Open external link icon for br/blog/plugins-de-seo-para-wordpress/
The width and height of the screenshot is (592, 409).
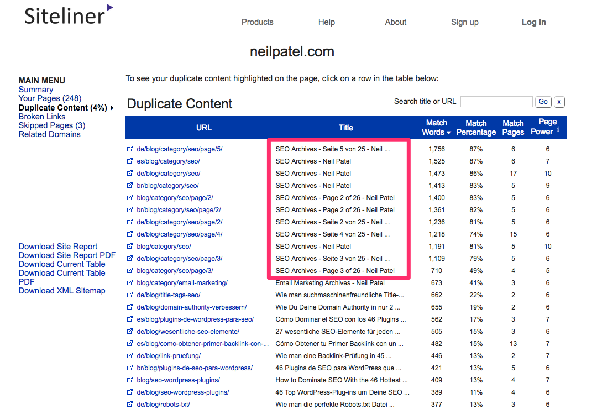point(129,368)
